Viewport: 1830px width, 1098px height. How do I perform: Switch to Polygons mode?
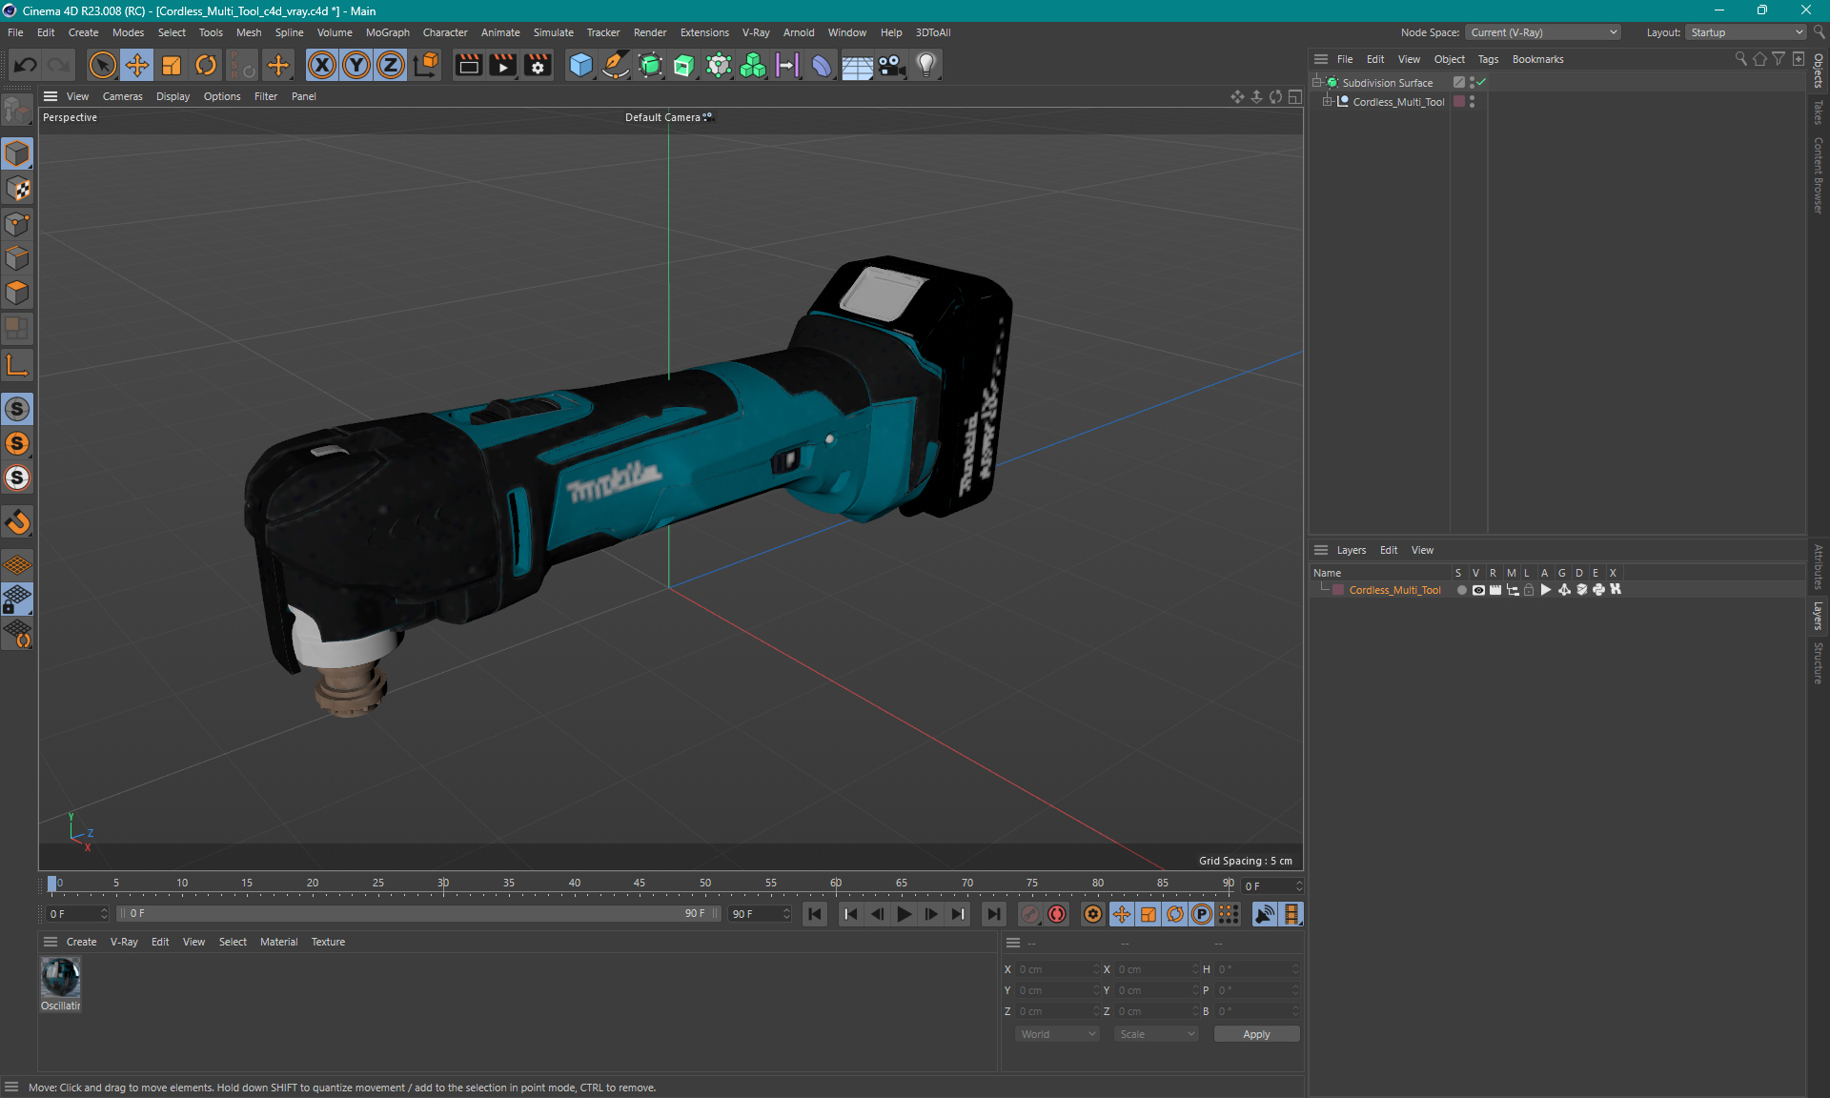17,293
